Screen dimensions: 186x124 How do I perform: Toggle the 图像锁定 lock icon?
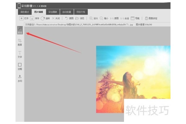(146, 18)
